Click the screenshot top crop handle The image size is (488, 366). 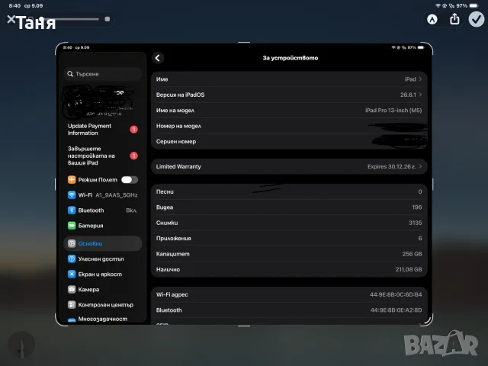(244, 43)
